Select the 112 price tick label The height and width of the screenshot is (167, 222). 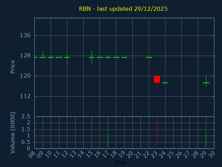[x=25, y=96]
